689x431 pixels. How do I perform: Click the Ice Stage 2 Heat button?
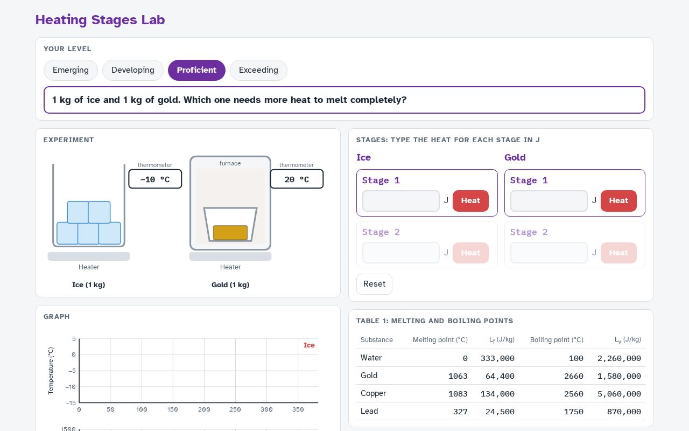tap(470, 253)
